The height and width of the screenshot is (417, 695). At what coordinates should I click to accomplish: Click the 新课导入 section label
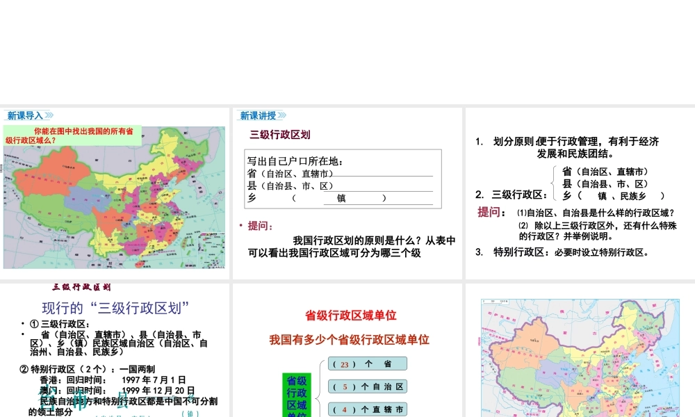(25, 115)
